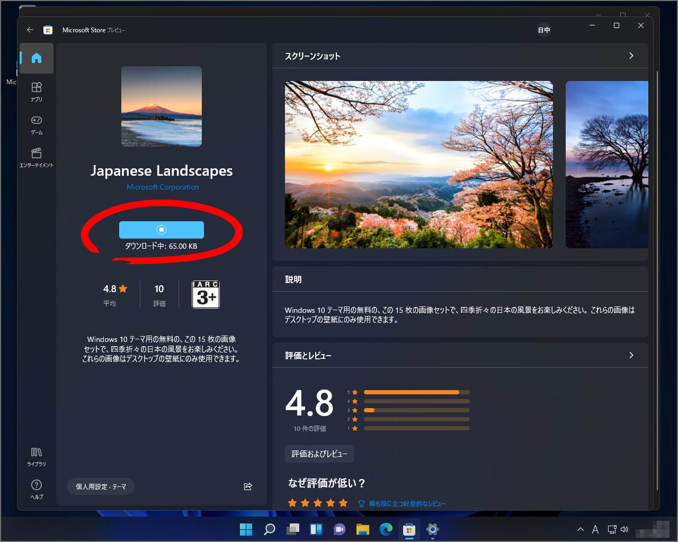Expand the スクリーンショット section chevron
The height and width of the screenshot is (542, 678).
631,56
